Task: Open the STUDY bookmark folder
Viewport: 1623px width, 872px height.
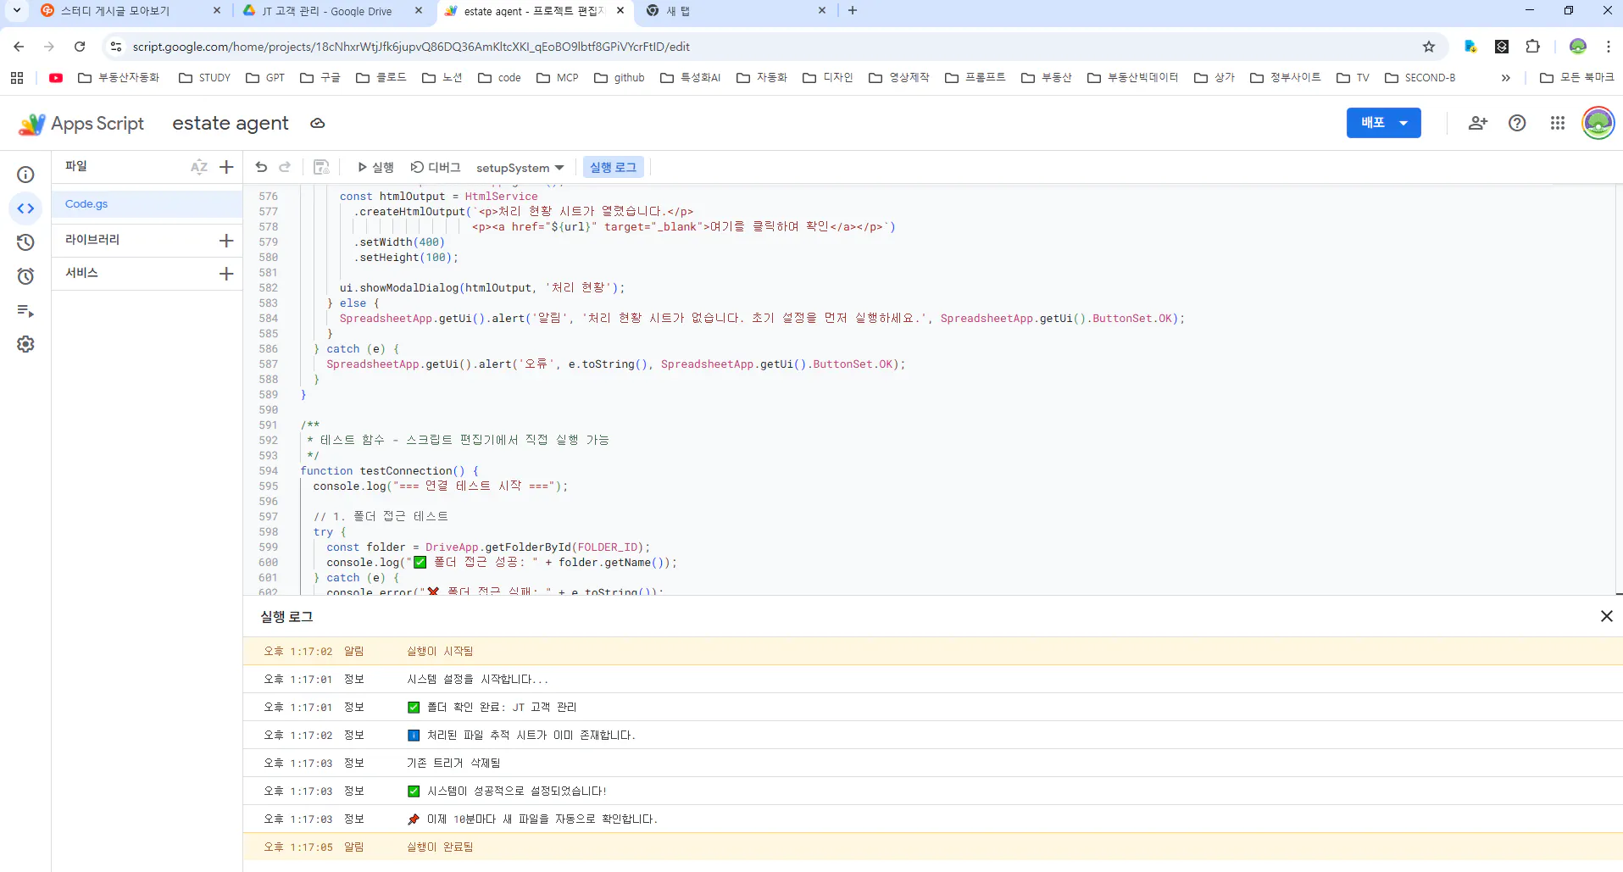Action: click(204, 78)
